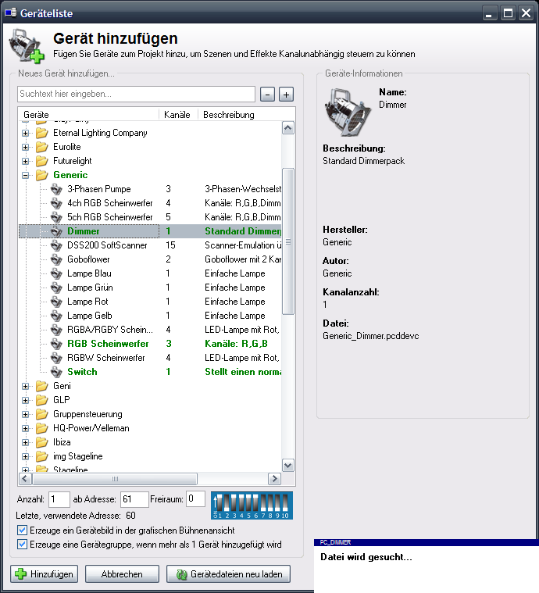Image resolution: width=539 pixels, height=593 pixels.
Task: Click the RGBW Scheinwerfer device icon
Action: tap(55, 358)
